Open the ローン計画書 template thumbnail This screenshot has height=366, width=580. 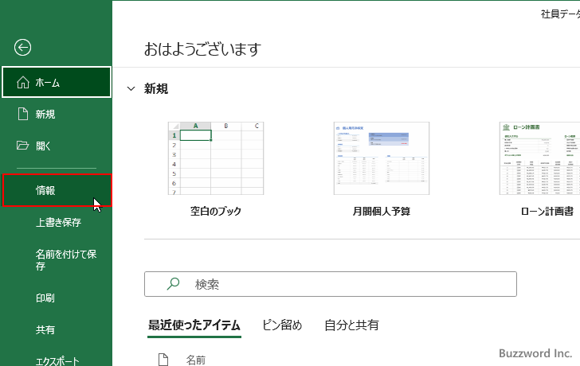539,158
